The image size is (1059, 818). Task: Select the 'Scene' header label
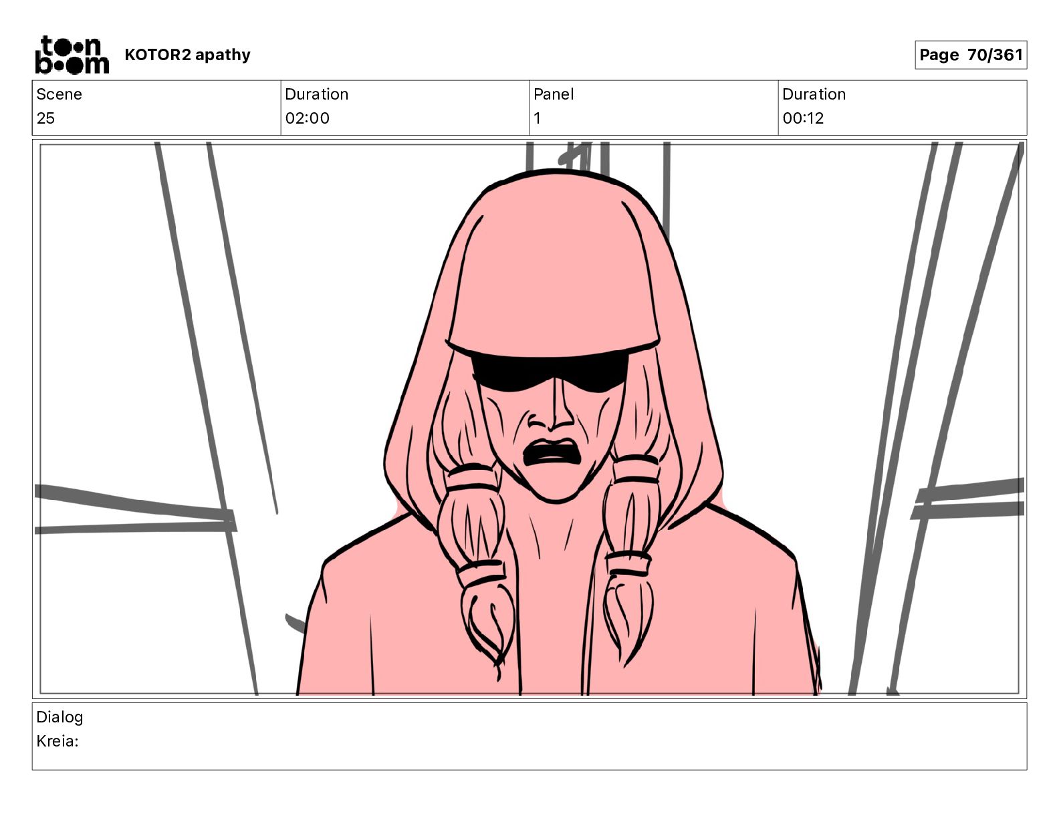click(x=59, y=94)
